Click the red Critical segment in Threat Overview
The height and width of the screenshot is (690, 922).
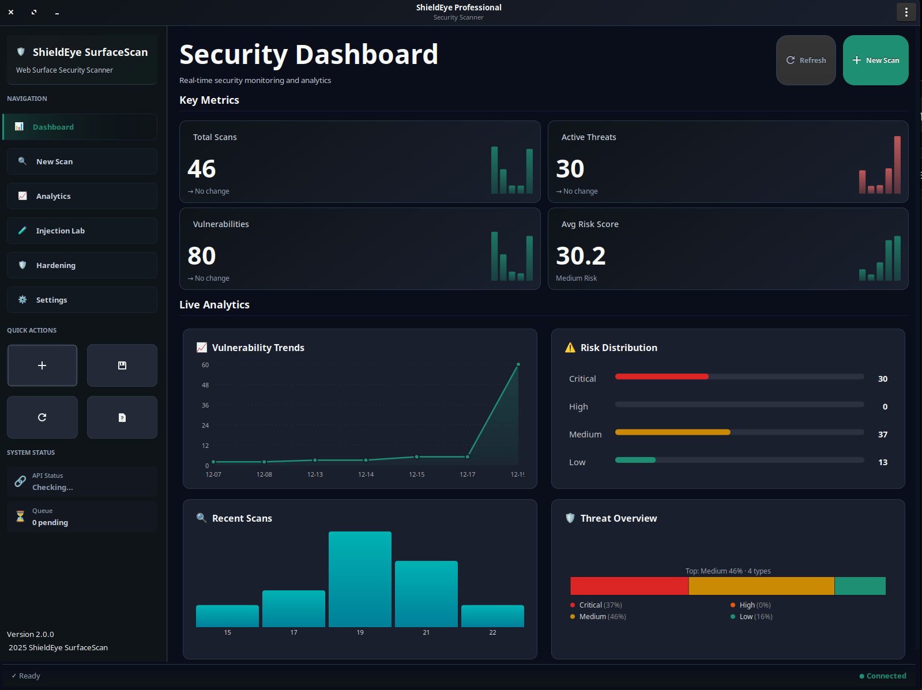[629, 586]
